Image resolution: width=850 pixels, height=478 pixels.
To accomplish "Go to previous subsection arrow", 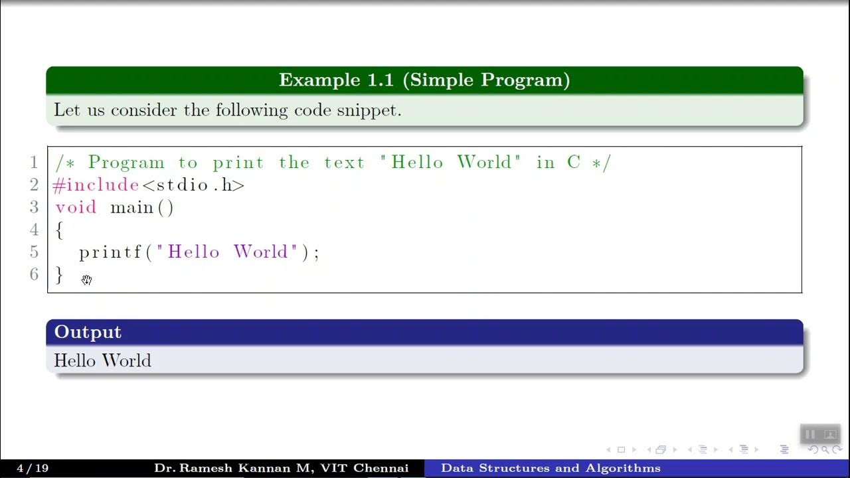I will coord(690,449).
